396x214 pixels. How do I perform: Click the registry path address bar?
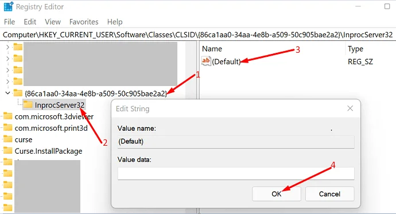pos(198,34)
